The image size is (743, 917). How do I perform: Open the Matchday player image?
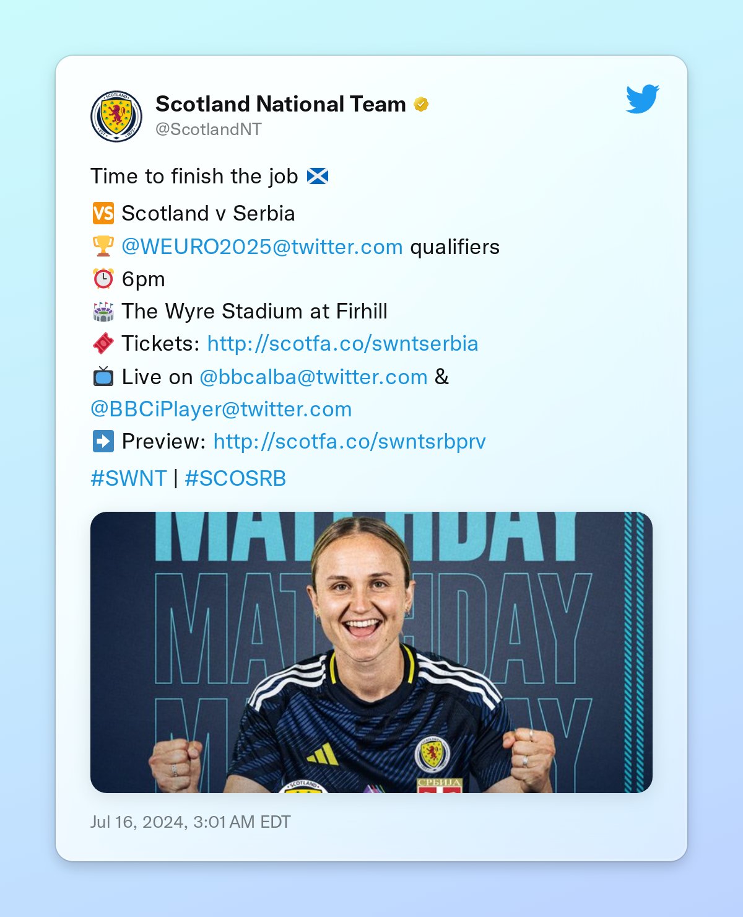(371, 652)
